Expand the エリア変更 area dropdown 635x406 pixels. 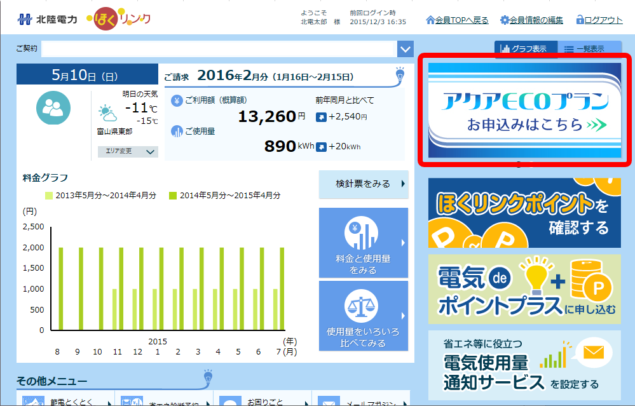pyautogui.click(x=128, y=151)
